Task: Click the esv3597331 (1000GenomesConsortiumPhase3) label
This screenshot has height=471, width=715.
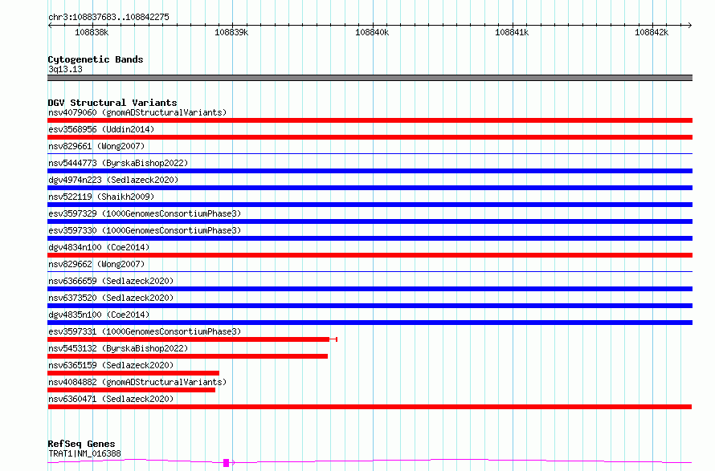Action: 145,331
